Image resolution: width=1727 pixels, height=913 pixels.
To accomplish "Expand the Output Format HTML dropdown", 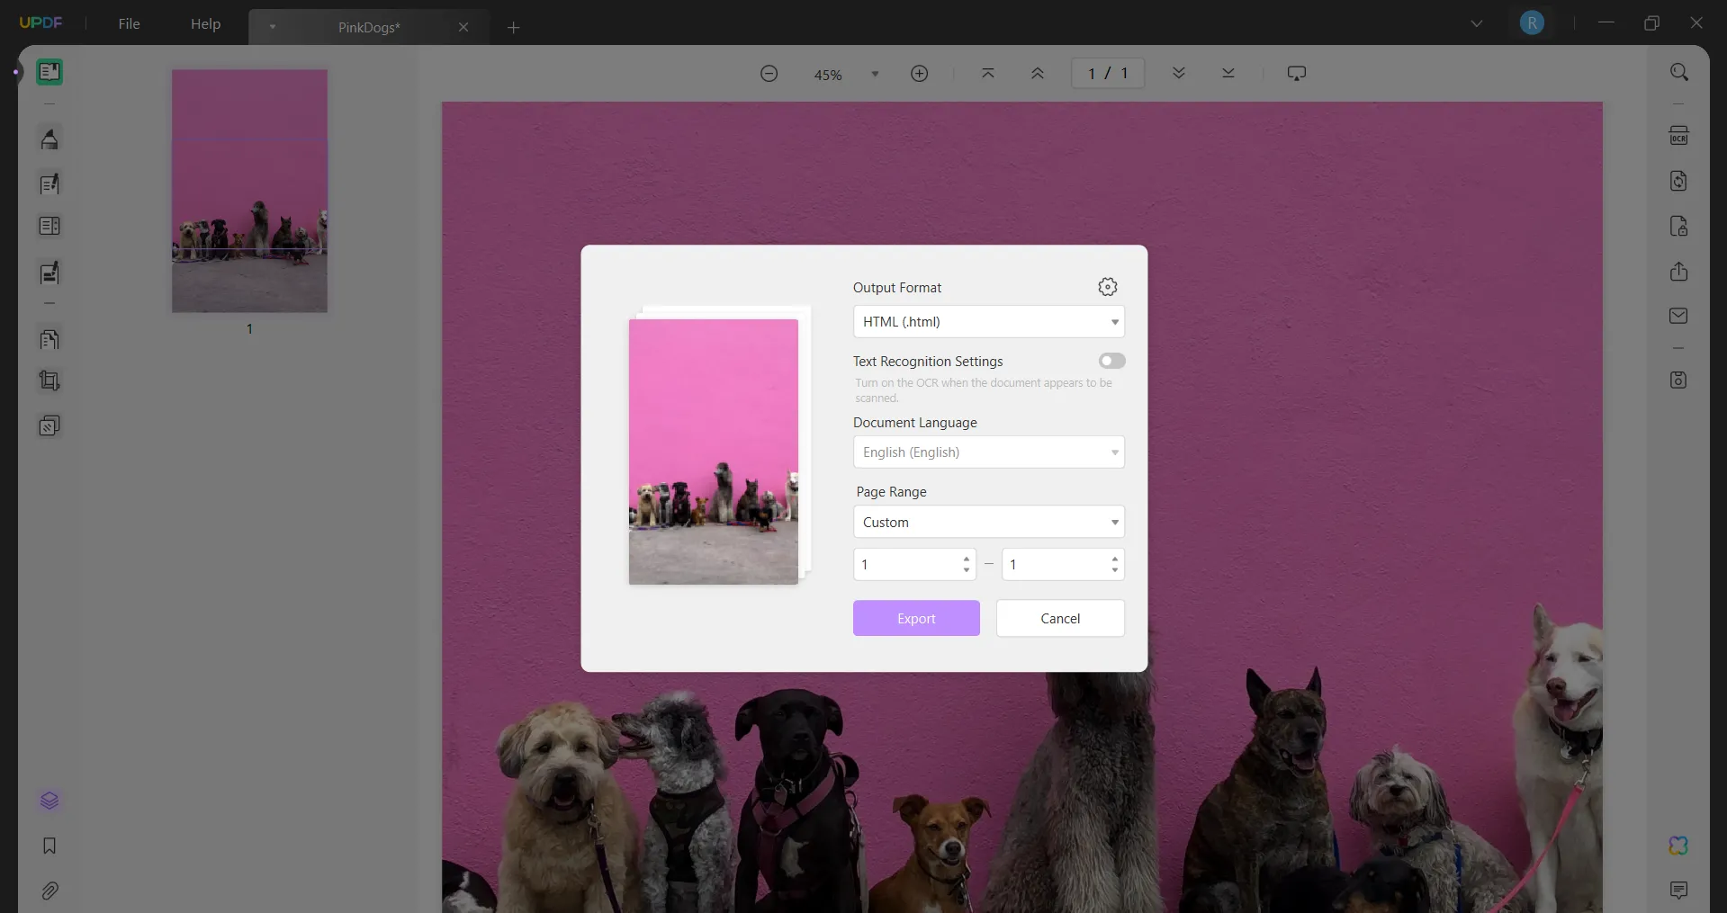I will [988, 322].
